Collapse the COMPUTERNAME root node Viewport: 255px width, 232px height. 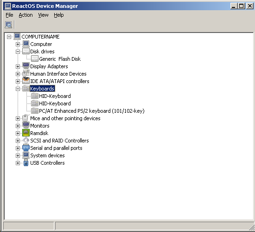pos(9,37)
